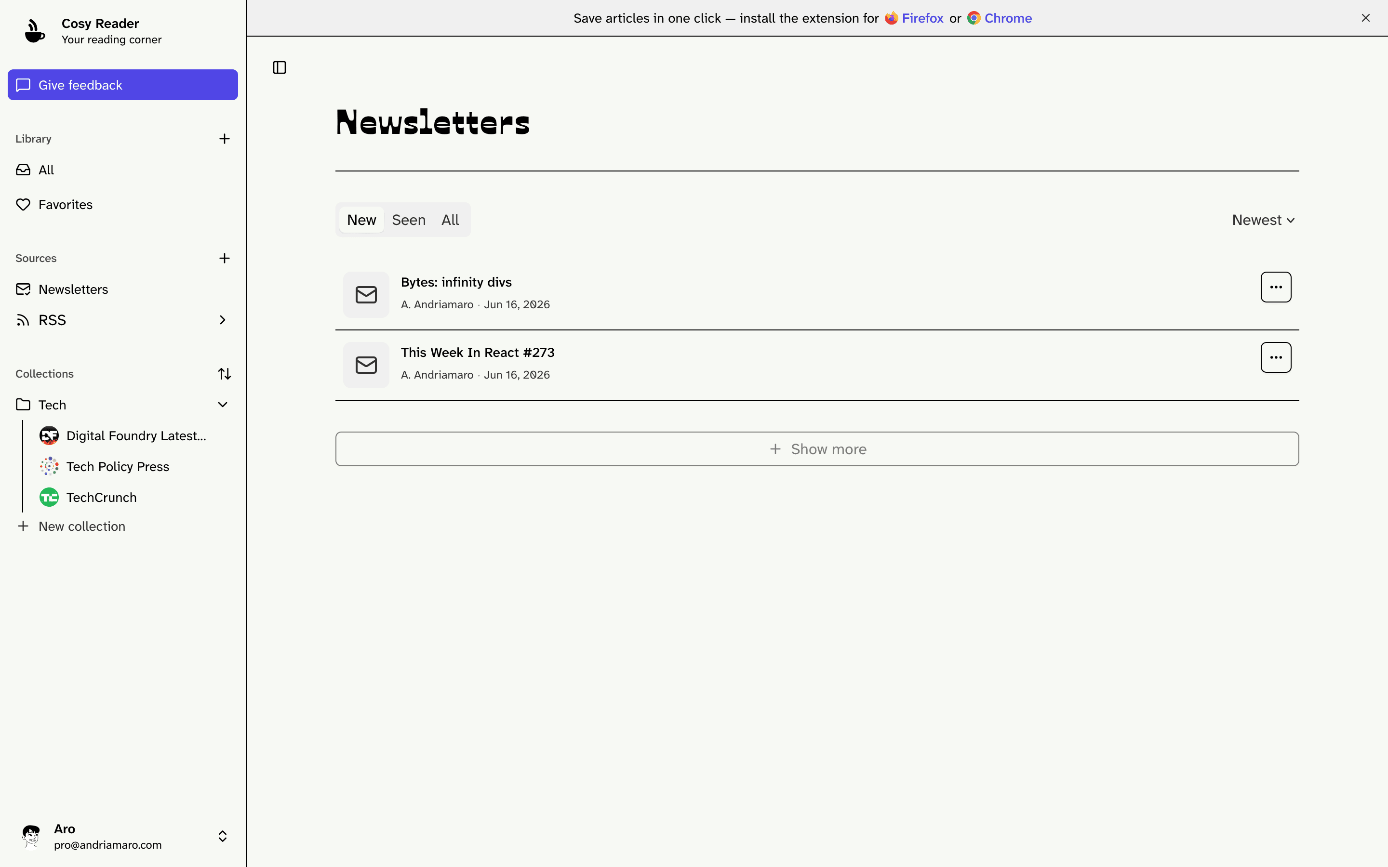Screen dimensions: 1388x867
Task: Click the TechCrunch feed icon
Action: (49, 498)
